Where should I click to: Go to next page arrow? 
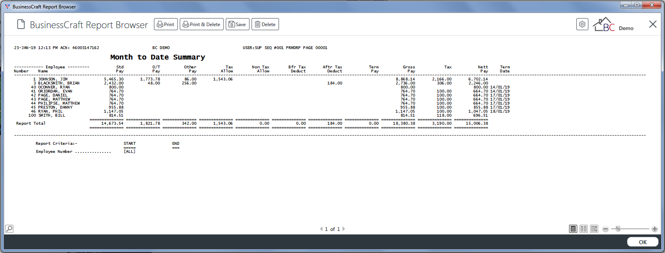pyautogui.click(x=344, y=229)
